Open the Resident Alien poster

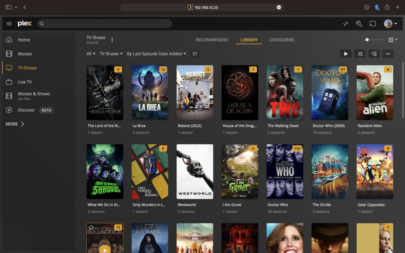375,93
